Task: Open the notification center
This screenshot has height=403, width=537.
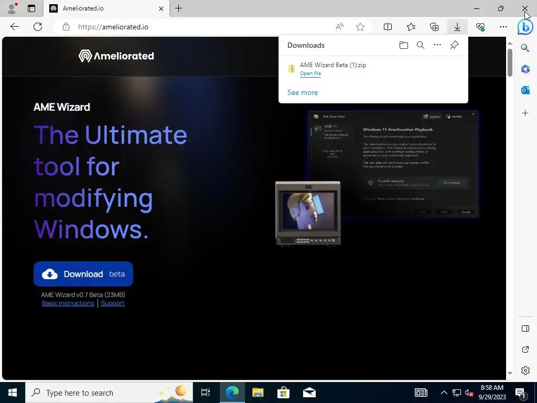Action: point(521,393)
